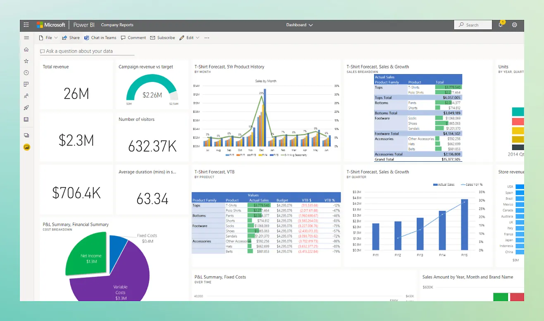Click the Subscribe button
This screenshot has width=544, height=321.
pyautogui.click(x=162, y=38)
